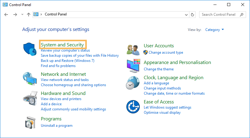Image resolution: width=250 pixels, height=138 pixels.
Task: Click the System and Security shield icon
Action: coord(30,50)
